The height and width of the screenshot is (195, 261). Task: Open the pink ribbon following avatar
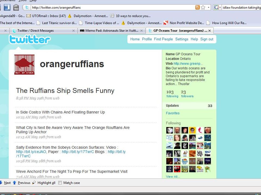200,130
